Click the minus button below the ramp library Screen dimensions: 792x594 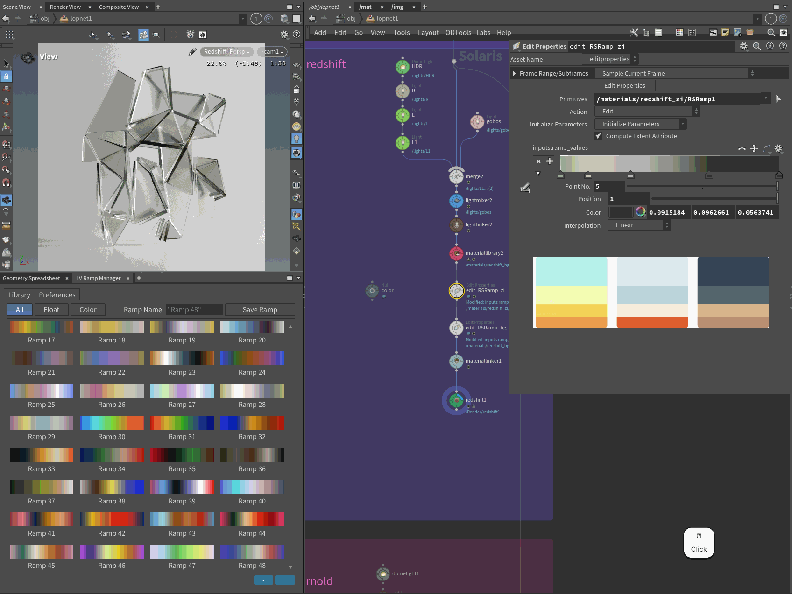coord(264,580)
